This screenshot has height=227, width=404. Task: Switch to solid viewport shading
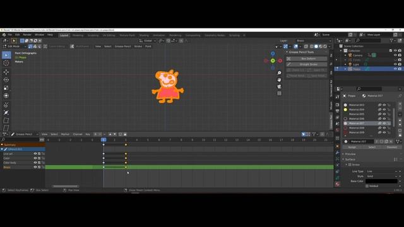(316, 46)
